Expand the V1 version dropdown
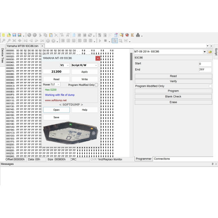 coord(65,65)
